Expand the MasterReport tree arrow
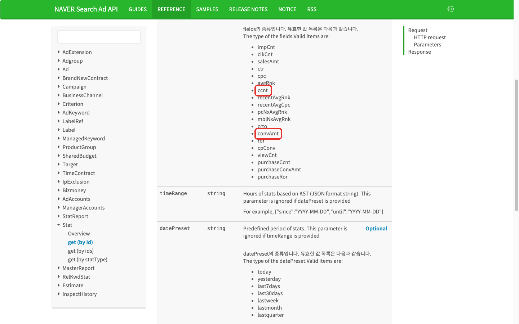Viewport: 519px width, 324px height. [59, 268]
